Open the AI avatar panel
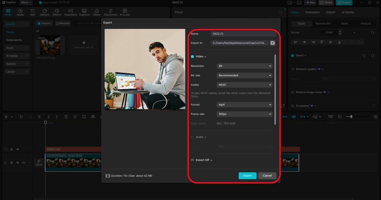The image size is (381, 200). pyautogui.click(x=125, y=12)
